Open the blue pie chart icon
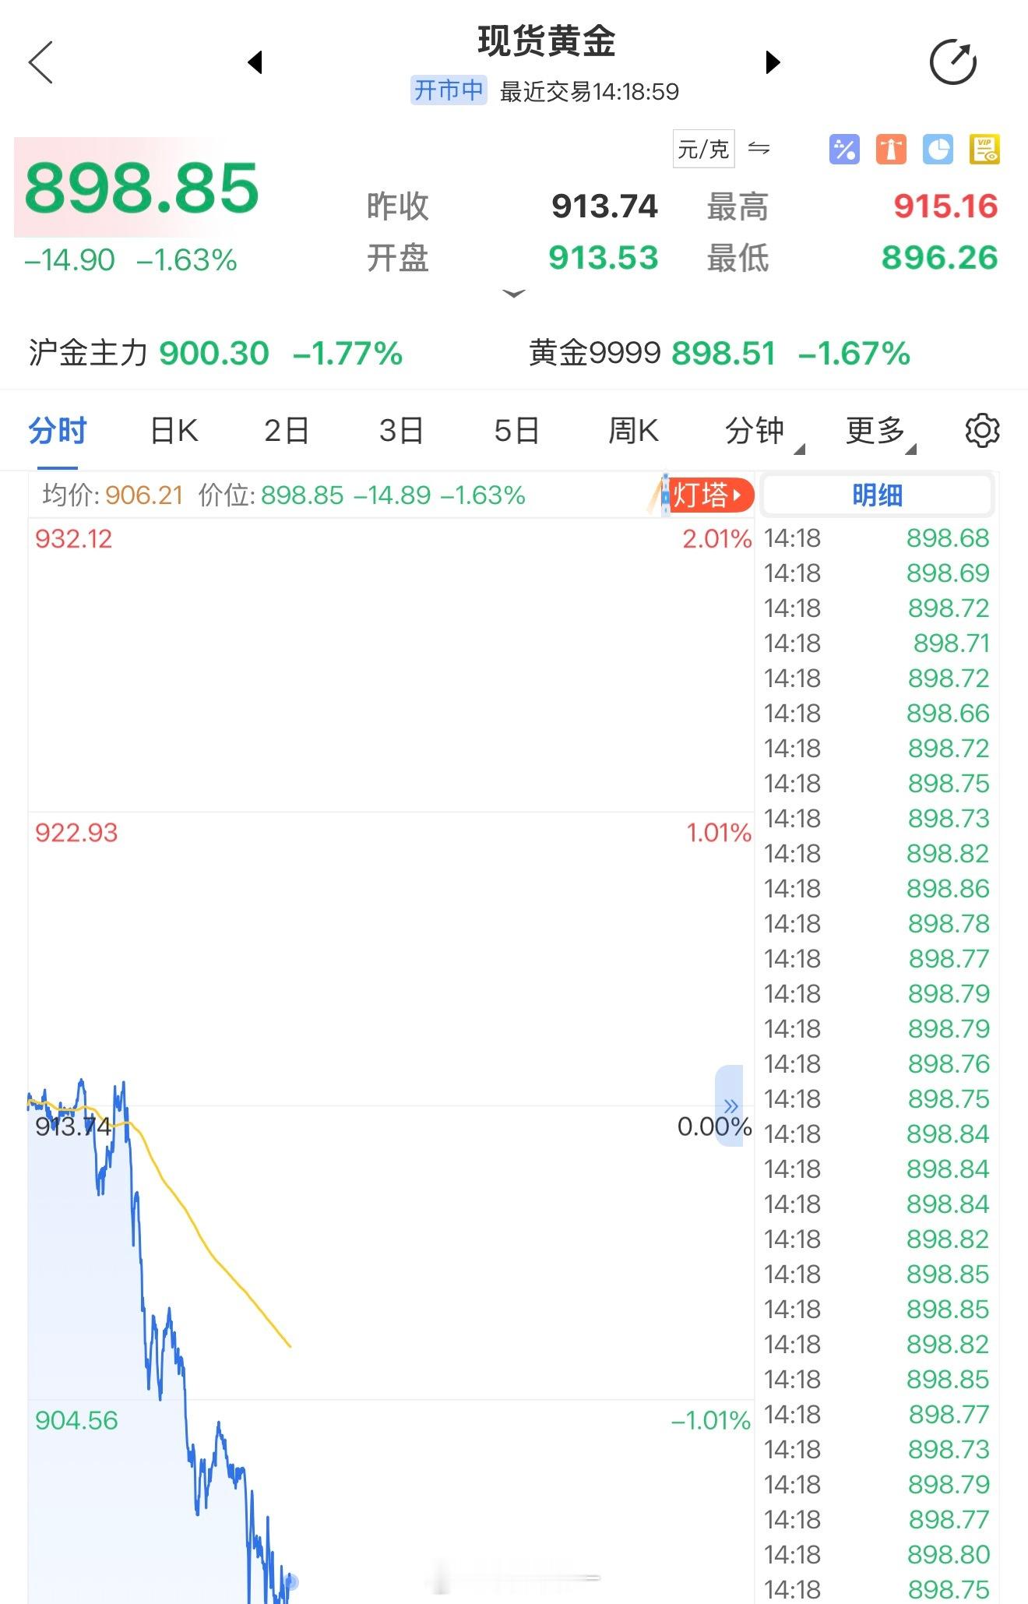This screenshot has width=1028, height=1604. pyautogui.click(x=938, y=149)
